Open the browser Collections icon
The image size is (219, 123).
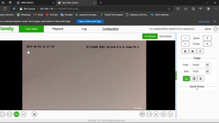[x=193, y=9]
